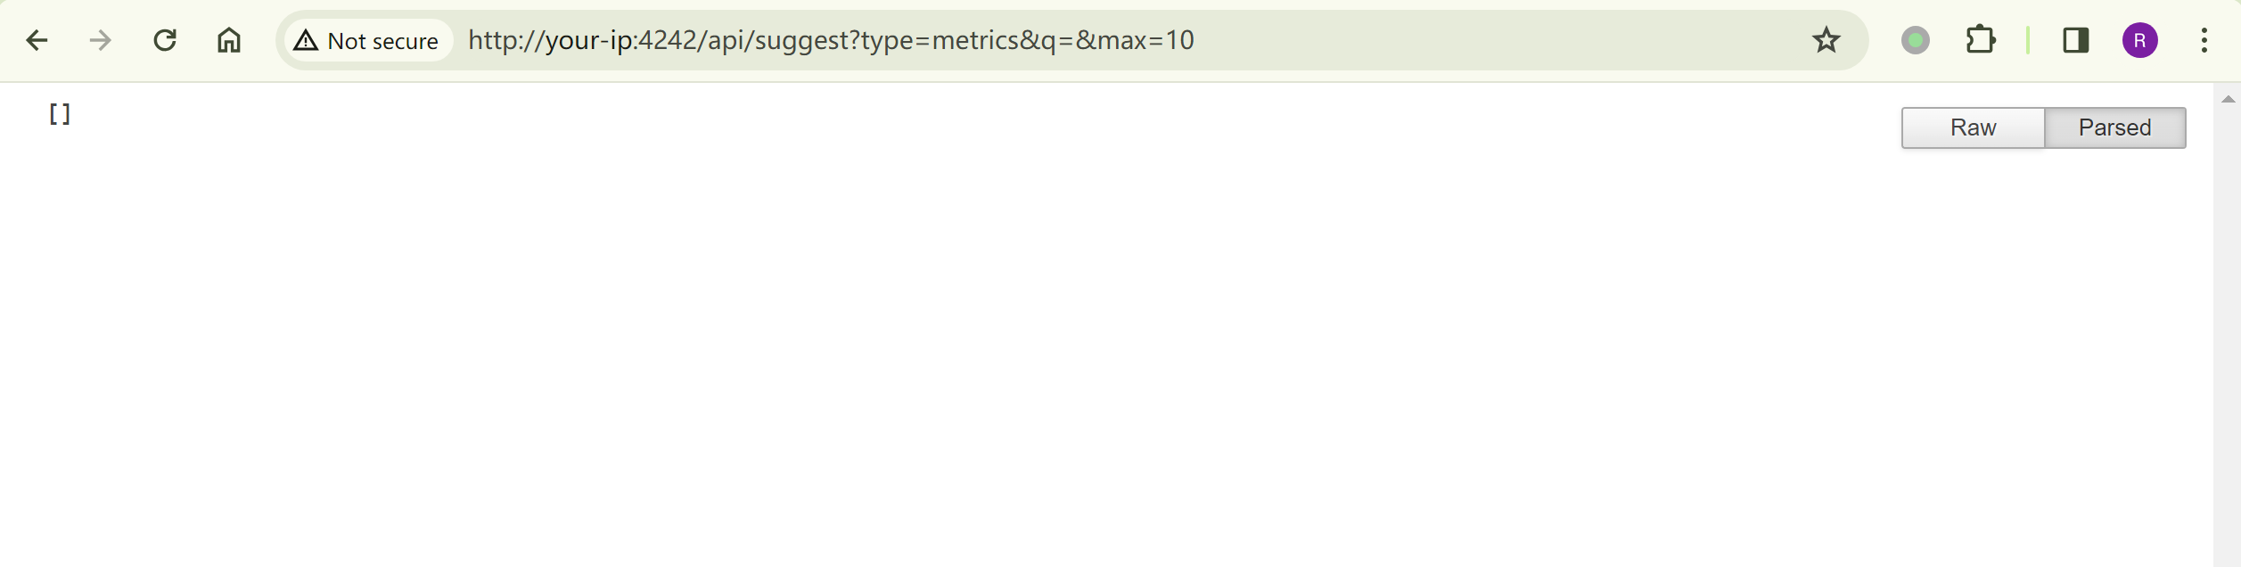Click the empty JSON array brackets

[60, 114]
